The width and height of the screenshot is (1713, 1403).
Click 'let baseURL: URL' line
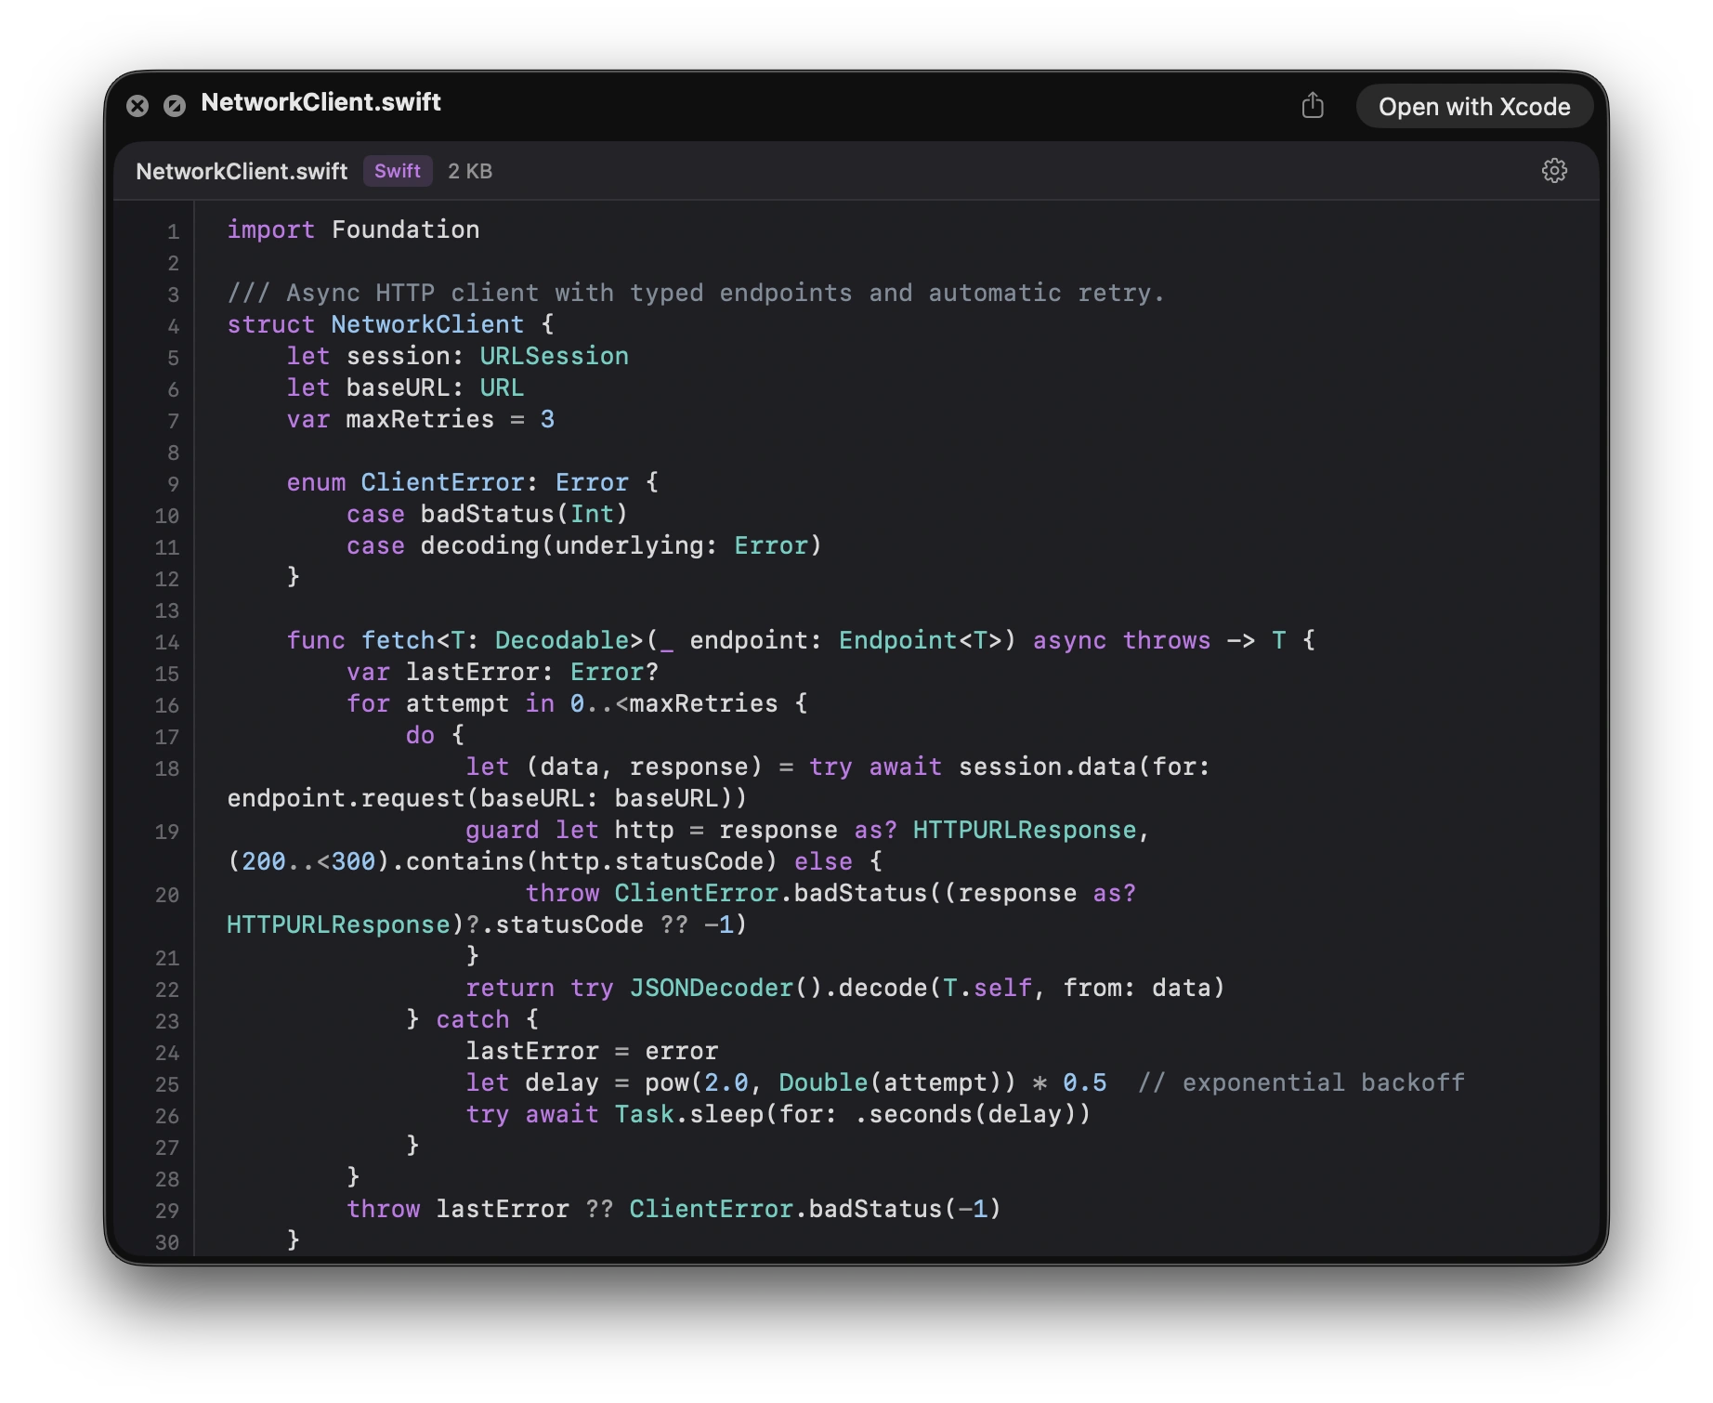[405, 387]
